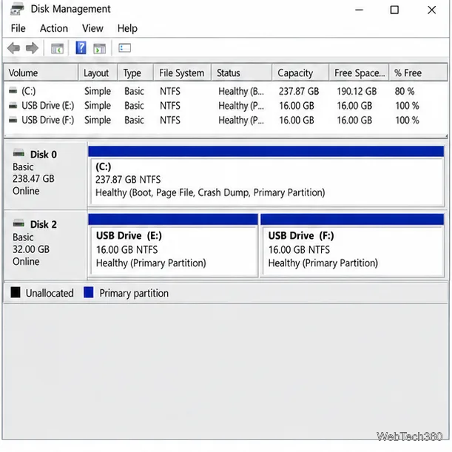Click the Back arrow toolbar icon
Image resolution: width=452 pixels, height=452 pixels.
click(x=13, y=48)
